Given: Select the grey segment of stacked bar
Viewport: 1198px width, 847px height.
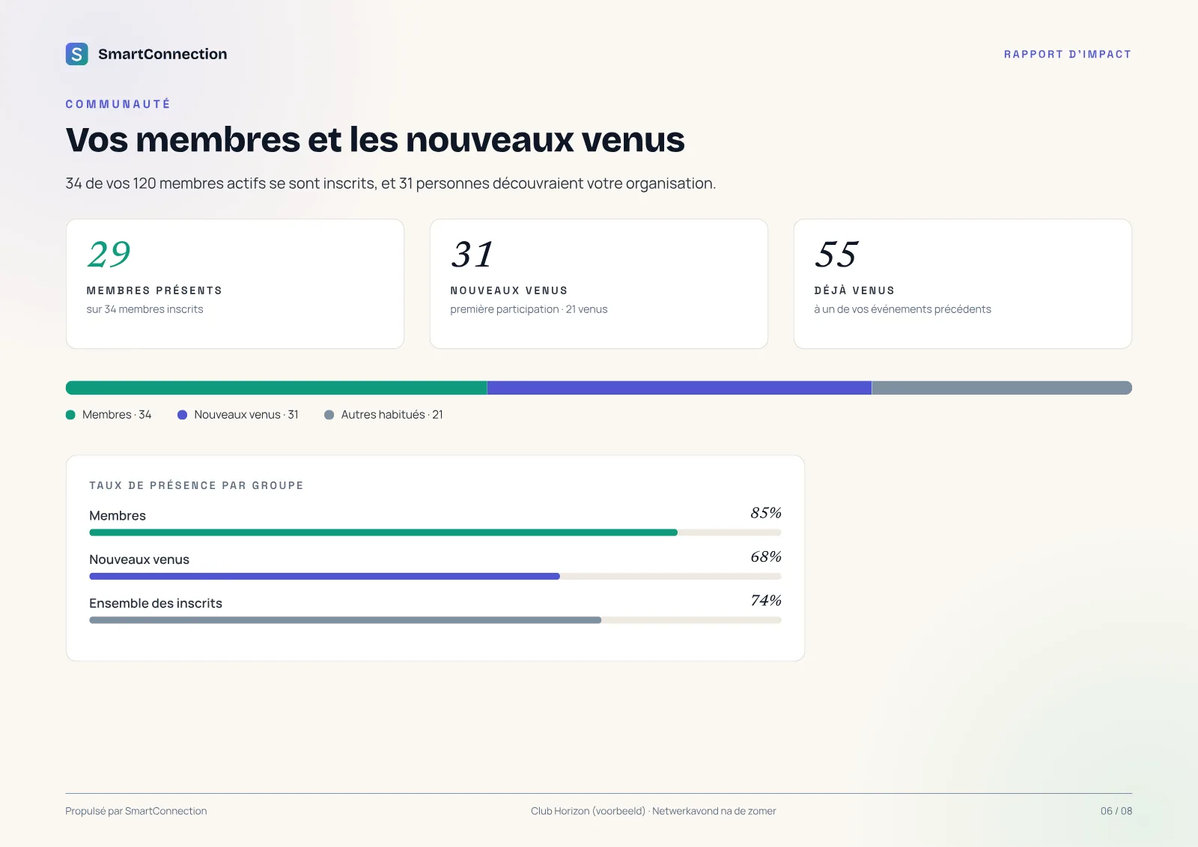Looking at the screenshot, I should pos(1002,388).
